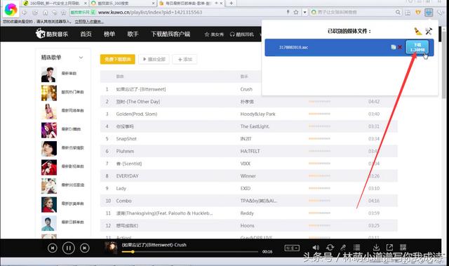
Task: Open the audio quality selector in player
Action: pos(292,248)
